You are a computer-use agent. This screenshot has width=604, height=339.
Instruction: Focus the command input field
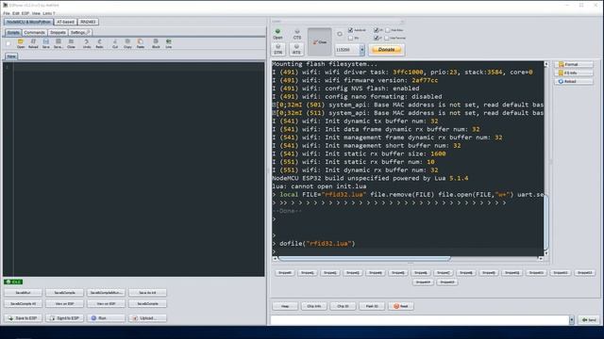(x=420, y=320)
